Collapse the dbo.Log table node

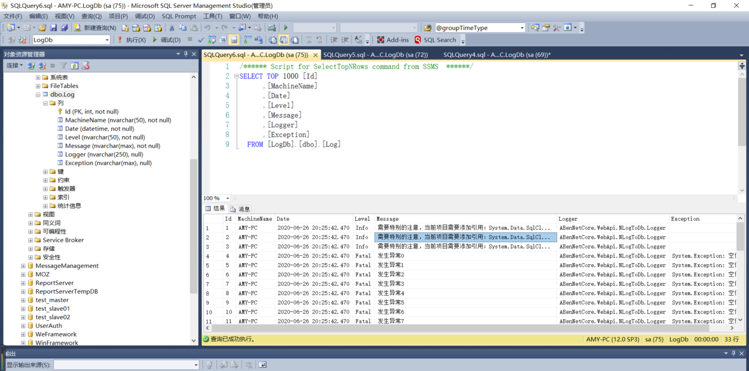(37, 95)
